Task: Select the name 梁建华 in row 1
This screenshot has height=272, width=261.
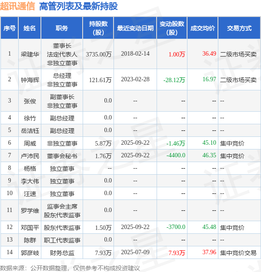Action: click(30, 54)
